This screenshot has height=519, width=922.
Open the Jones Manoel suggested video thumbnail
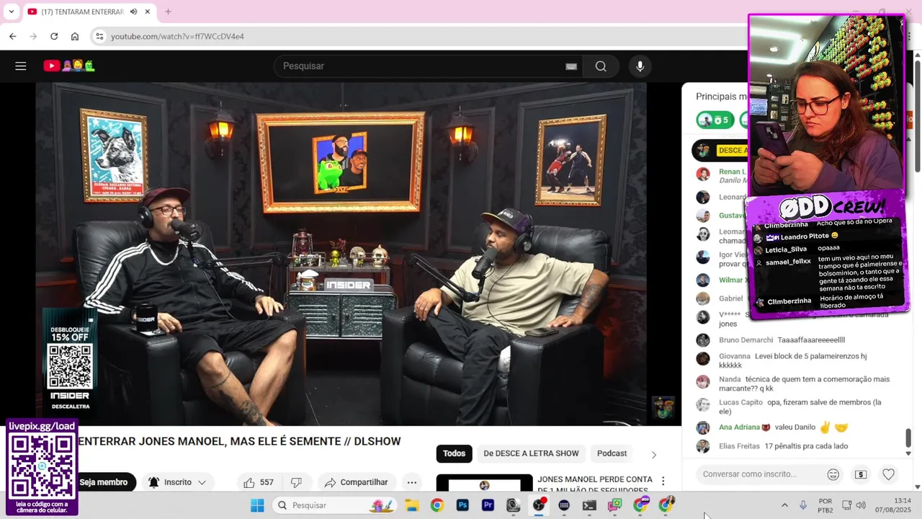484,483
